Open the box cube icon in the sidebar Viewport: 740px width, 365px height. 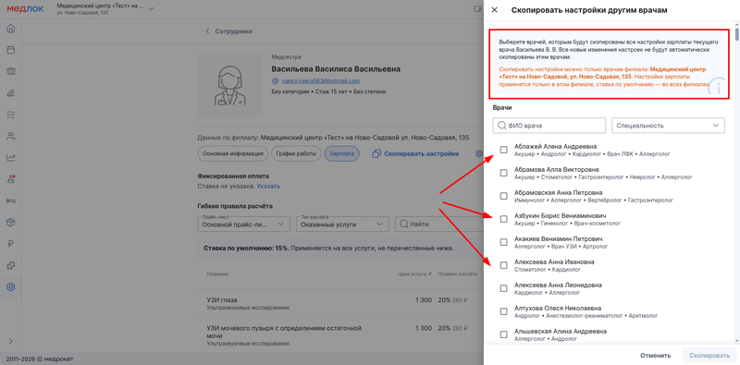pos(11,222)
